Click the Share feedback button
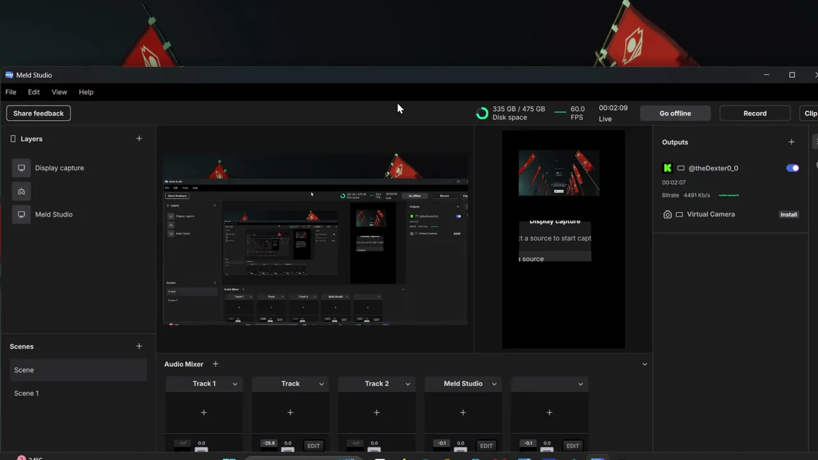The image size is (818, 460). tap(38, 113)
